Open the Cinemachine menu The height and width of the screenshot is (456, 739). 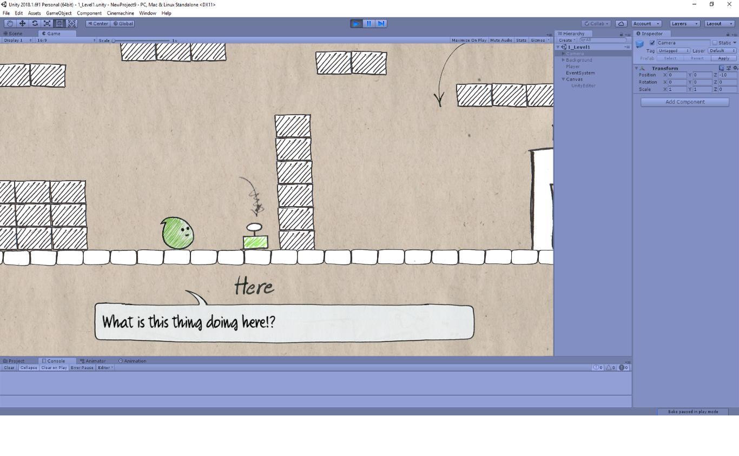[120, 13]
